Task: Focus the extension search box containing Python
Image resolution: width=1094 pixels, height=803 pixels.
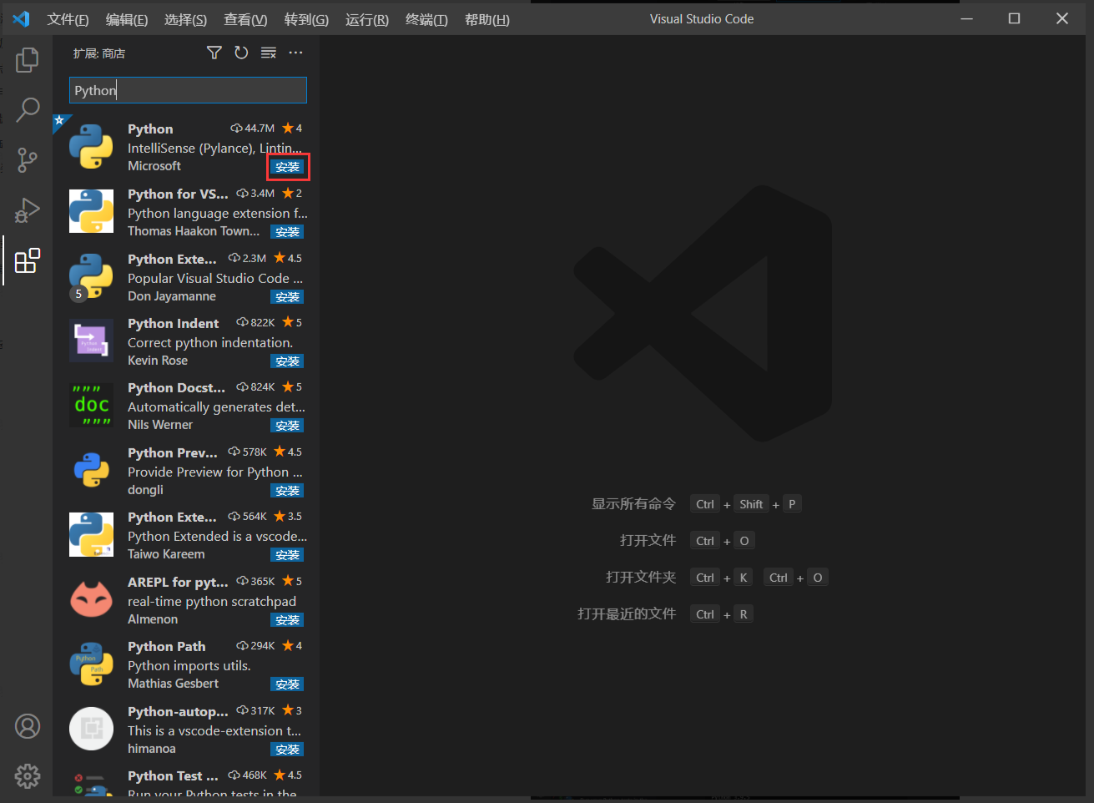Action: click(x=188, y=90)
